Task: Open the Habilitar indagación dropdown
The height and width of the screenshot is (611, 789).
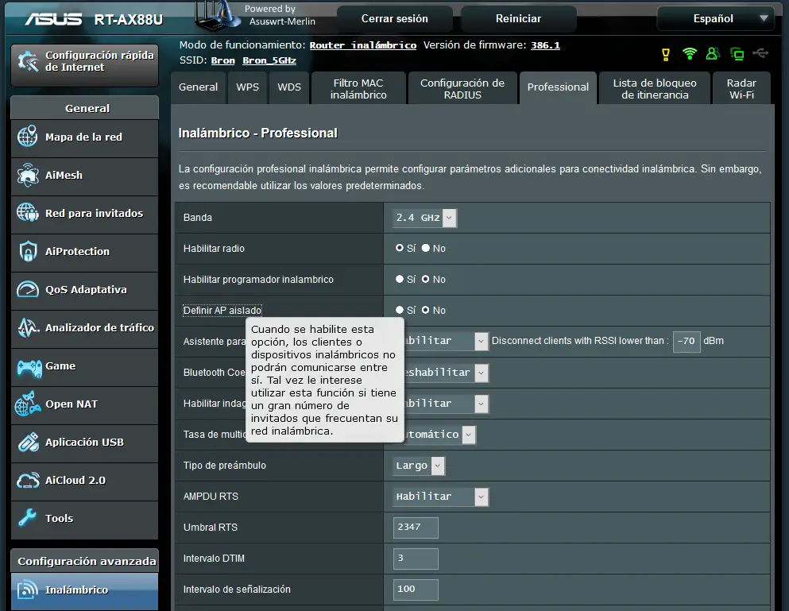Action: [x=447, y=404]
